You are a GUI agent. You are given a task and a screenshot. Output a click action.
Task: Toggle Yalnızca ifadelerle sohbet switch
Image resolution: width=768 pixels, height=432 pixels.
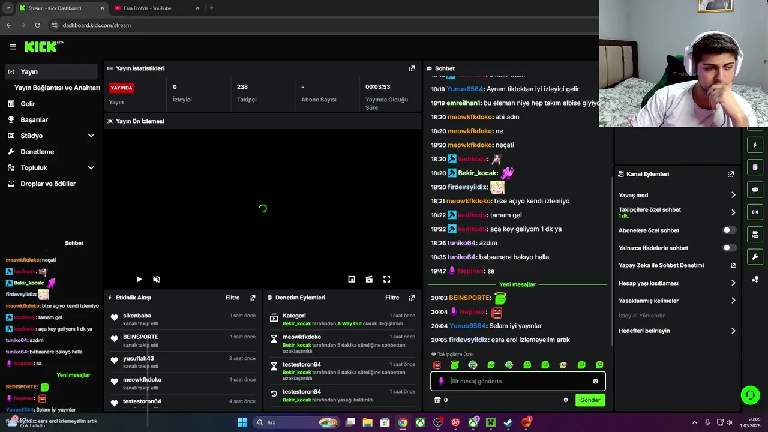pos(729,248)
